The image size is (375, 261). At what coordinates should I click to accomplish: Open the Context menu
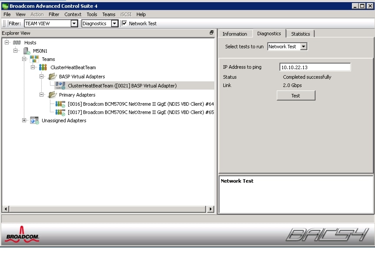point(73,14)
